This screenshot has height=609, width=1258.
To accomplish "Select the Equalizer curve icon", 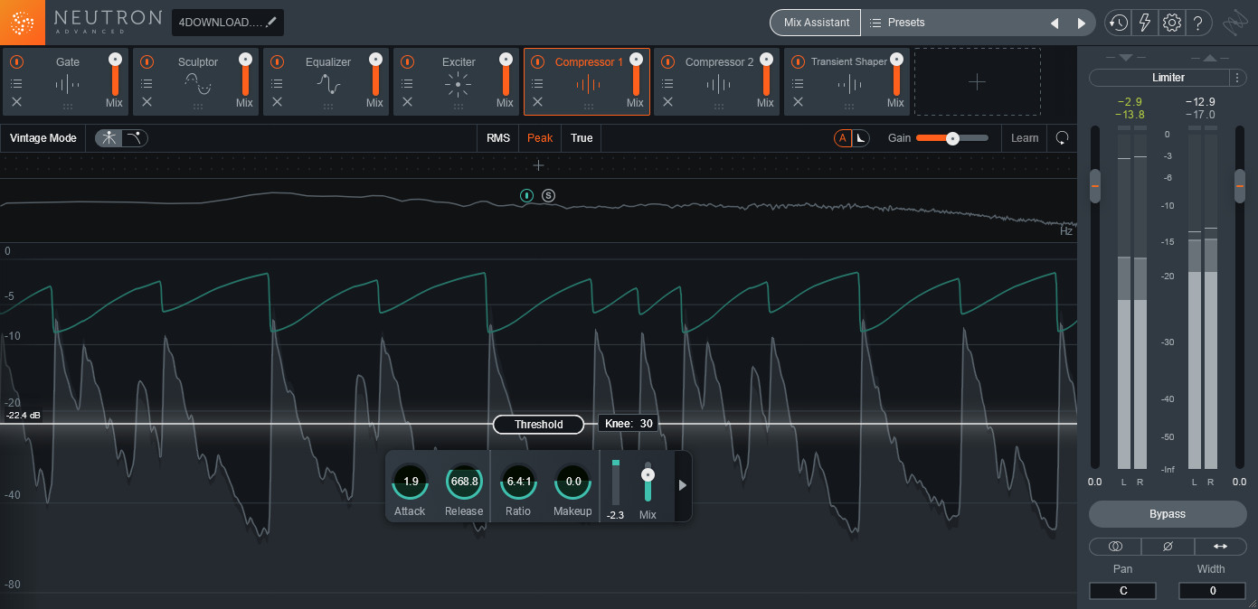I will 327,85.
